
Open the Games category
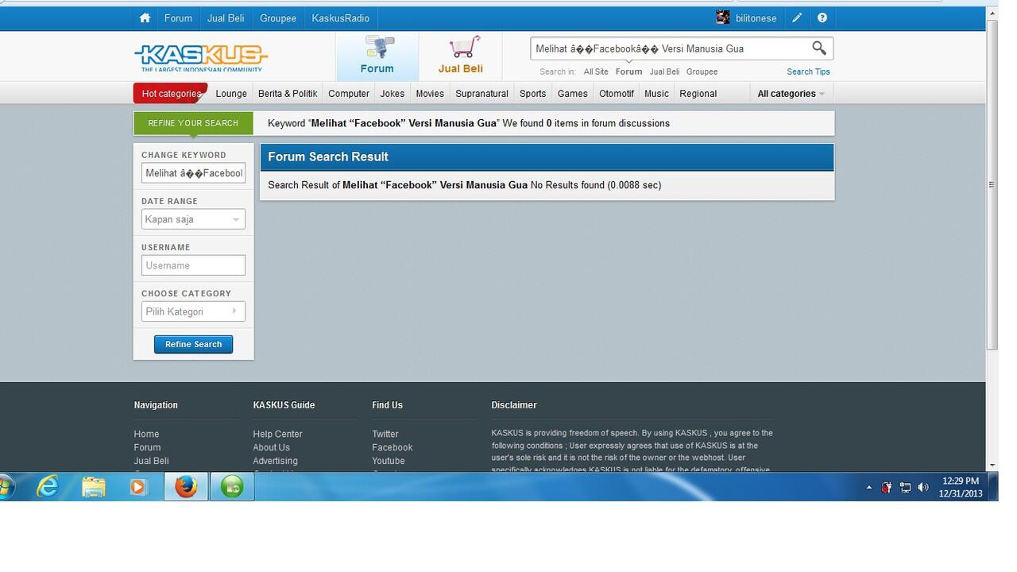[x=572, y=94]
